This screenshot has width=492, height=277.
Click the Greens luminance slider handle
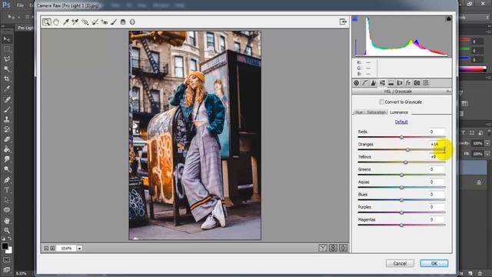(x=401, y=175)
